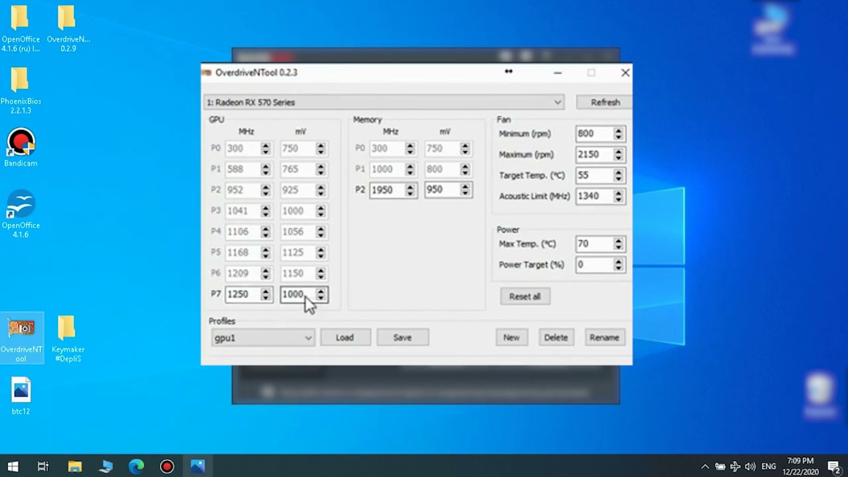This screenshot has width=848, height=477.
Task: Click the Reset all button
Action: click(525, 296)
